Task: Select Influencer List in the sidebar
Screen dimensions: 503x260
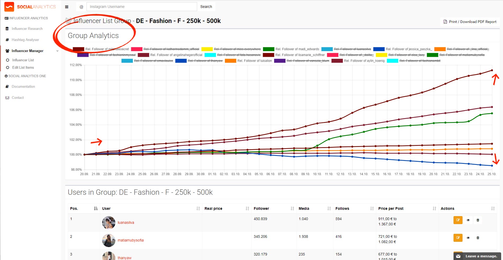Action: coord(23,60)
